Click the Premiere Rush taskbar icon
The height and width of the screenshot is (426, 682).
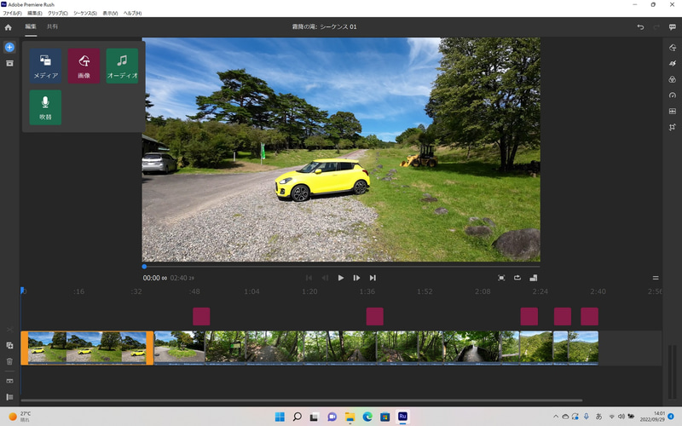click(402, 417)
